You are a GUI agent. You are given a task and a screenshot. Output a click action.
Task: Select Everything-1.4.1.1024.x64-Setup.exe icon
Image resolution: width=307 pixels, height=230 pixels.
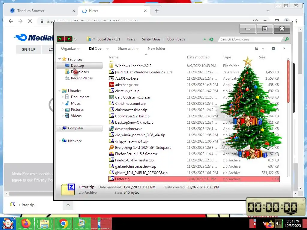pyautogui.click(x=112, y=147)
